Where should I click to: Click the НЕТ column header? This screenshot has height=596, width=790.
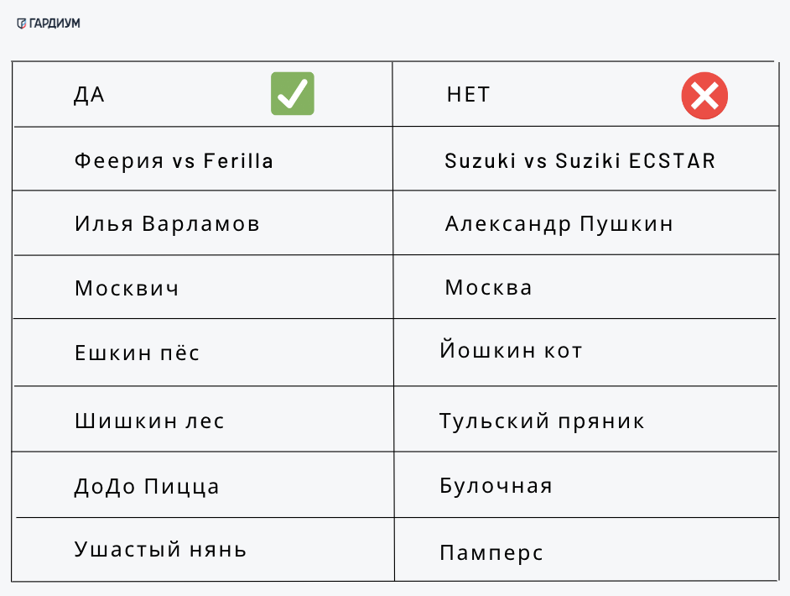[x=468, y=95]
